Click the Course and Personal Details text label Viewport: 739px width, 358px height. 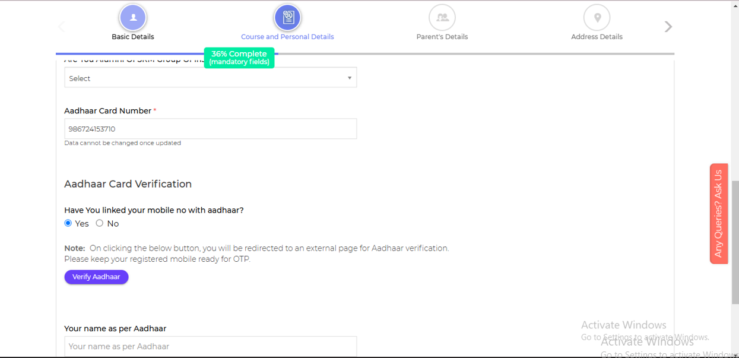[287, 37]
